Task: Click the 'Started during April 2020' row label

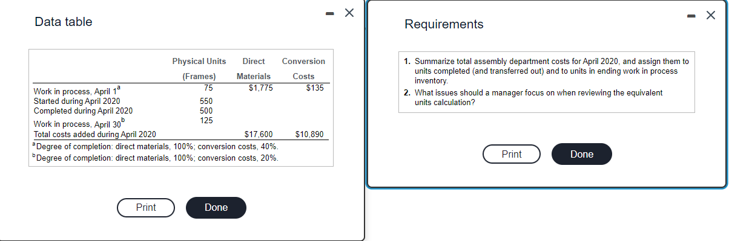Action: click(x=77, y=101)
